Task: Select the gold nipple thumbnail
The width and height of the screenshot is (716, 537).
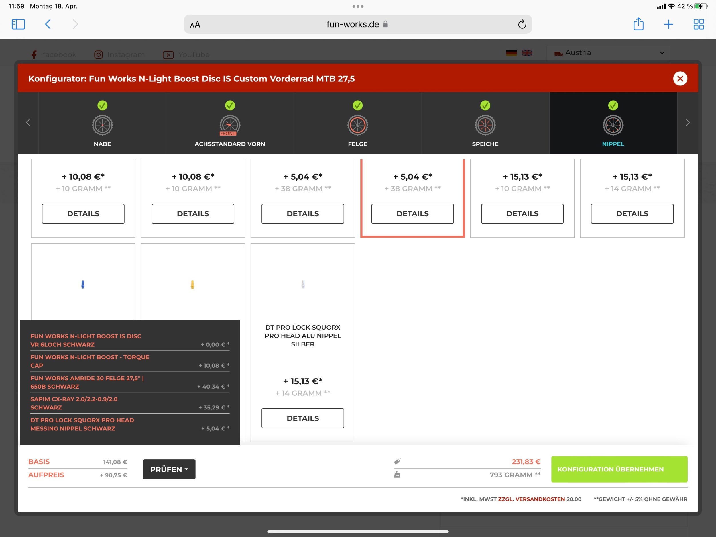Action: coord(192,284)
